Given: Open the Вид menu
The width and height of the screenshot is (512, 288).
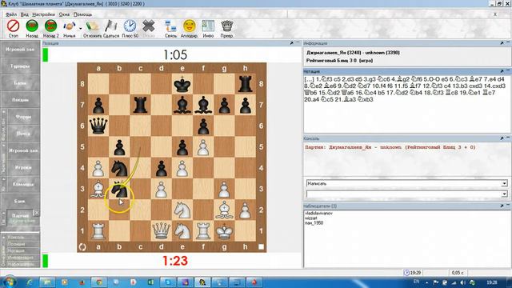Looking at the screenshot, I should point(25,14).
